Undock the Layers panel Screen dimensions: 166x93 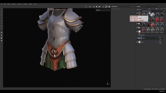click(159, 6)
